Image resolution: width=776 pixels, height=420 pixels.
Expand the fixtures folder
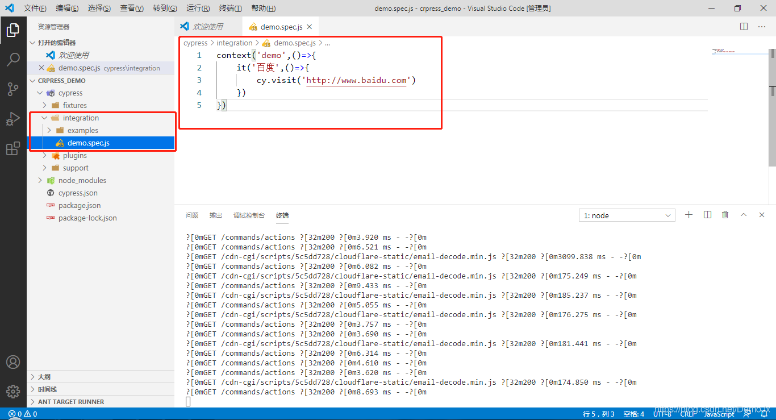(x=45, y=105)
